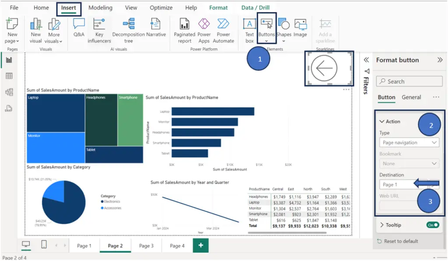
Task: Insert a Text box element
Action: pos(249,30)
